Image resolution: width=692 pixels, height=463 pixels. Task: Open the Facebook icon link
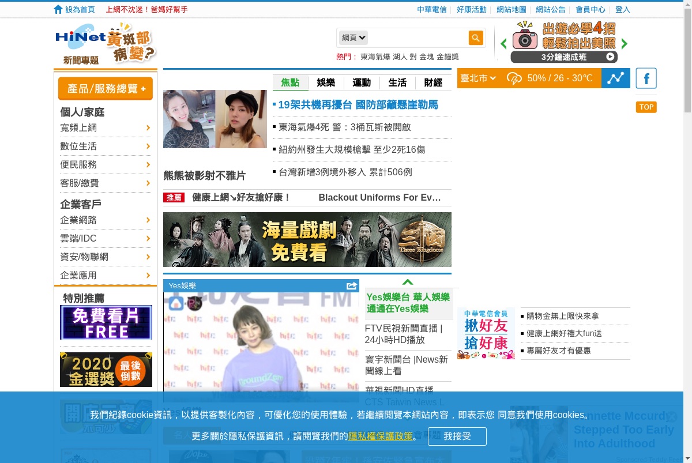646,78
